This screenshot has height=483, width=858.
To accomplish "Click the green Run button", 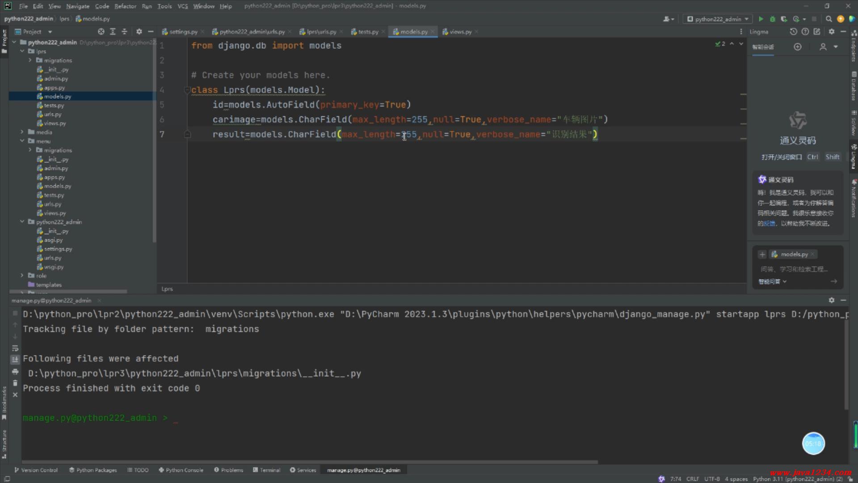I will pyautogui.click(x=761, y=19).
